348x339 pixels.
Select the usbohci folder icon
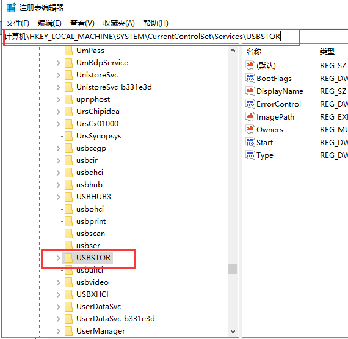pyautogui.click(x=68, y=209)
